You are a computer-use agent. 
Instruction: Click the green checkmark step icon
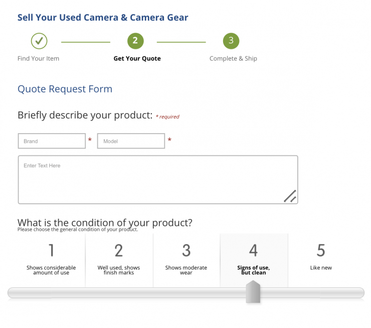click(39, 41)
